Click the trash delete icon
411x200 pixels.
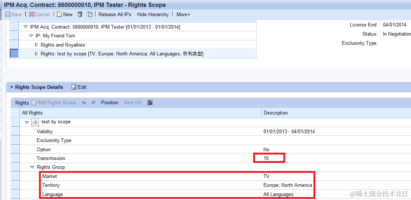point(80,14)
